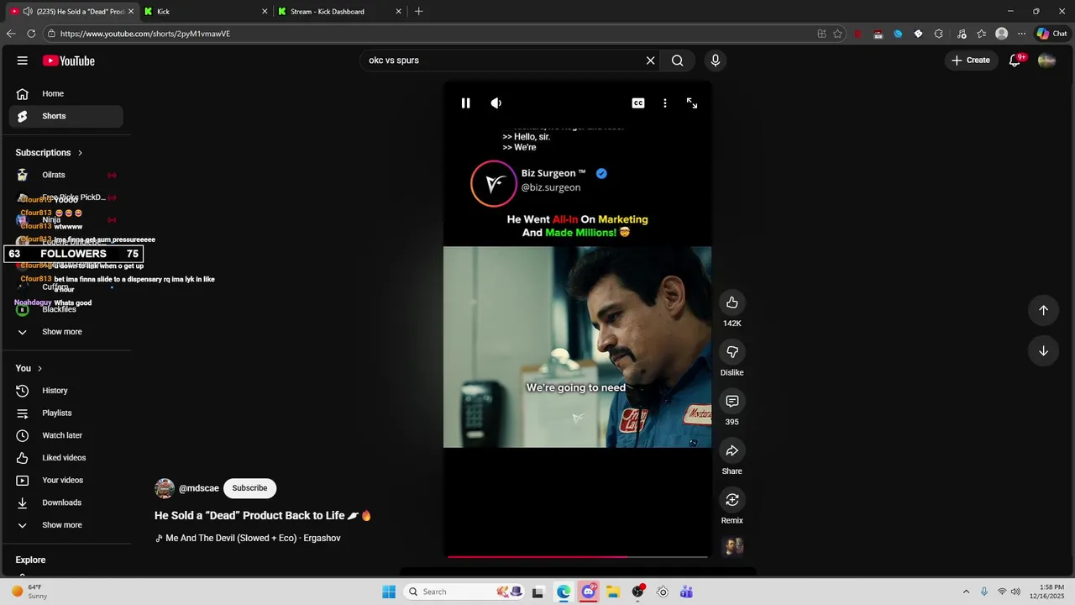
Task: Show more subscriptions
Action: click(66, 332)
